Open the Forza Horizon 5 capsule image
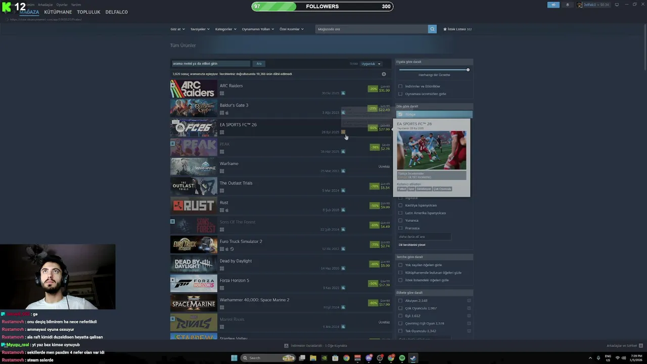This screenshot has width=647, height=364. [194, 284]
